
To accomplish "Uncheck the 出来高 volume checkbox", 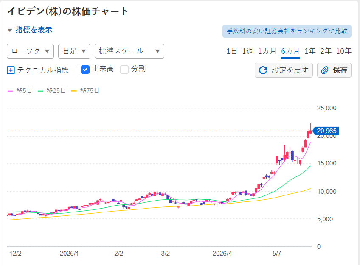I will (85, 70).
